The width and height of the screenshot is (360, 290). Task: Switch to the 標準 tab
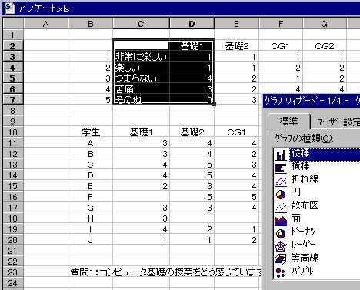pos(289,122)
